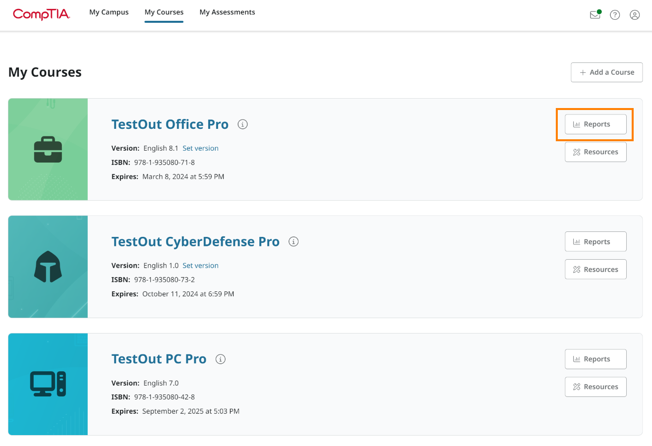Open the help question mark icon
The width and height of the screenshot is (652, 446).
[x=615, y=15]
